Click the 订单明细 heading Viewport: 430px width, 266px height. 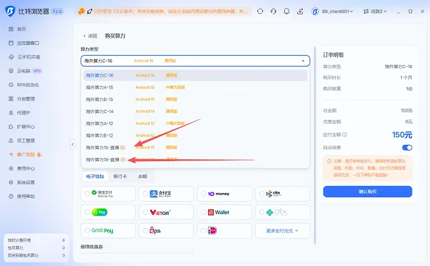click(333, 55)
